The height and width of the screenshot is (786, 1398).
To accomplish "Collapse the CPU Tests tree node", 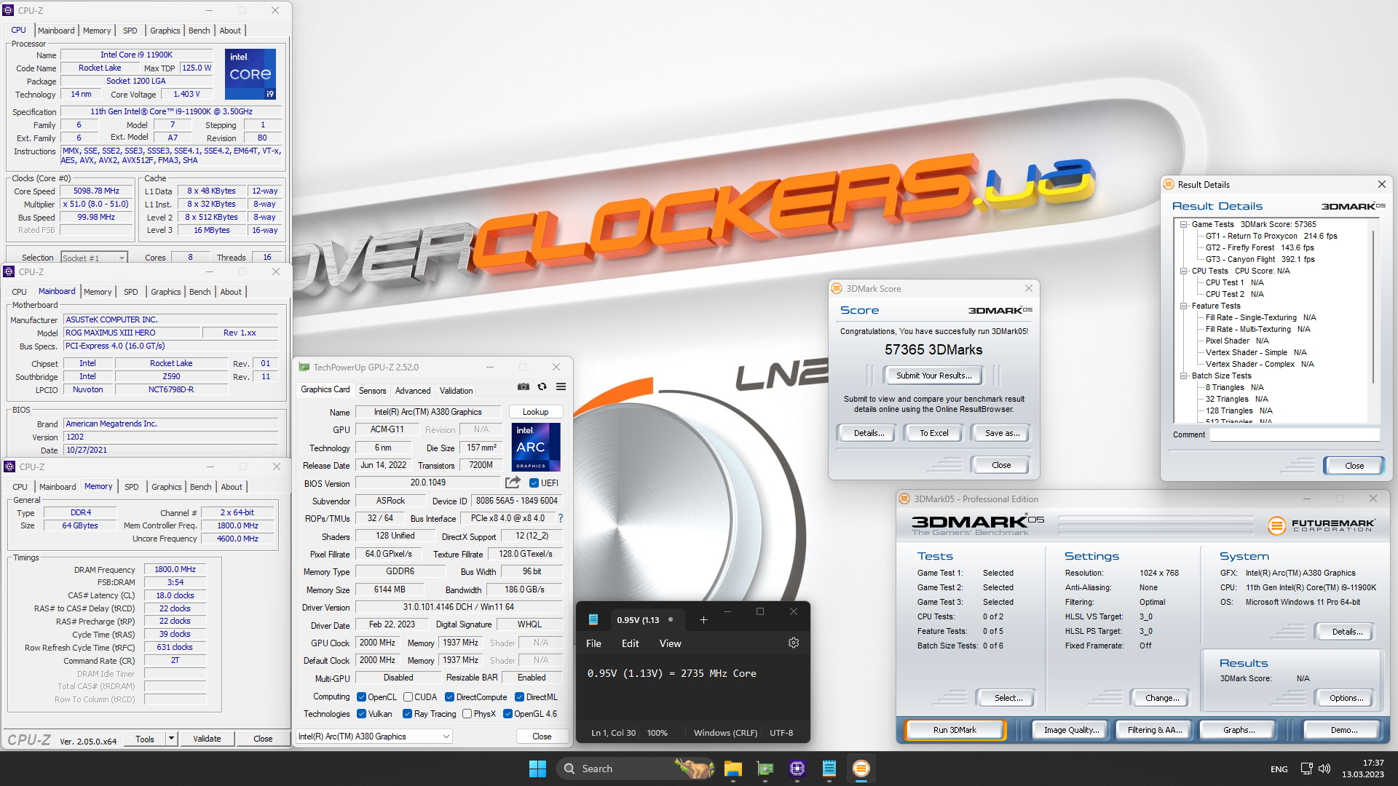I will 1184,271.
